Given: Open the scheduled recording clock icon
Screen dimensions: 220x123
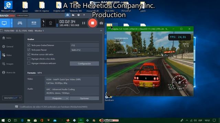Looking at the screenshot, I should pos(79,15).
